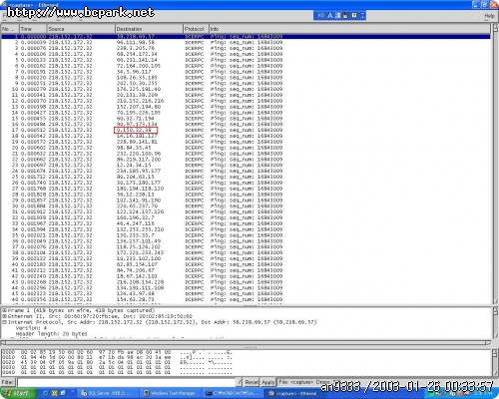Focus the display filter input field
The height and width of the screenshot is (399, 499).
127,382
